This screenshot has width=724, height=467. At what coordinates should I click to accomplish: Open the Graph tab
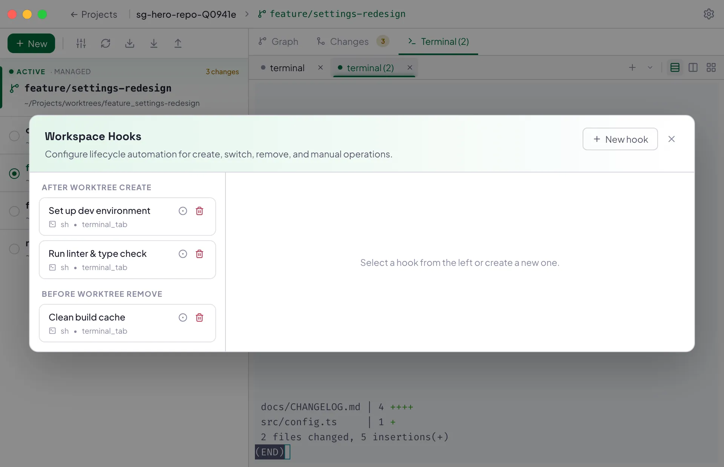click(278, 41)
